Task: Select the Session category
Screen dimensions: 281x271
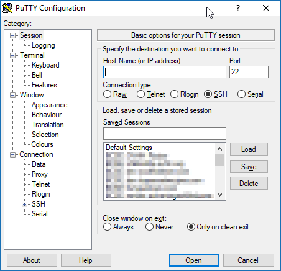Action: click(31, 35)
